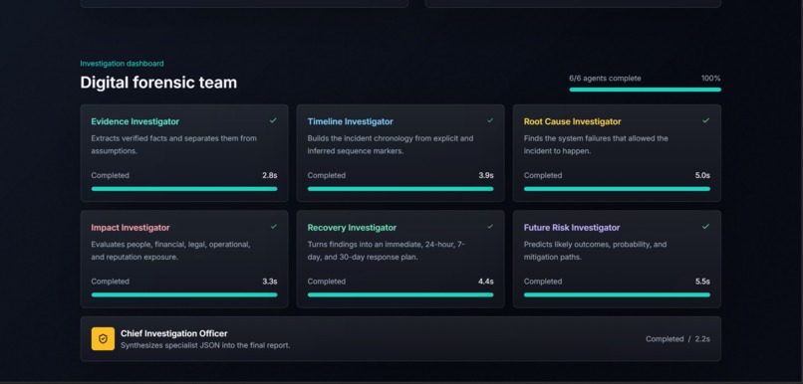Screen dimensions: 803x384
Task: Click the Root Cause Investigator progress bar
Action: coord(617,189)
